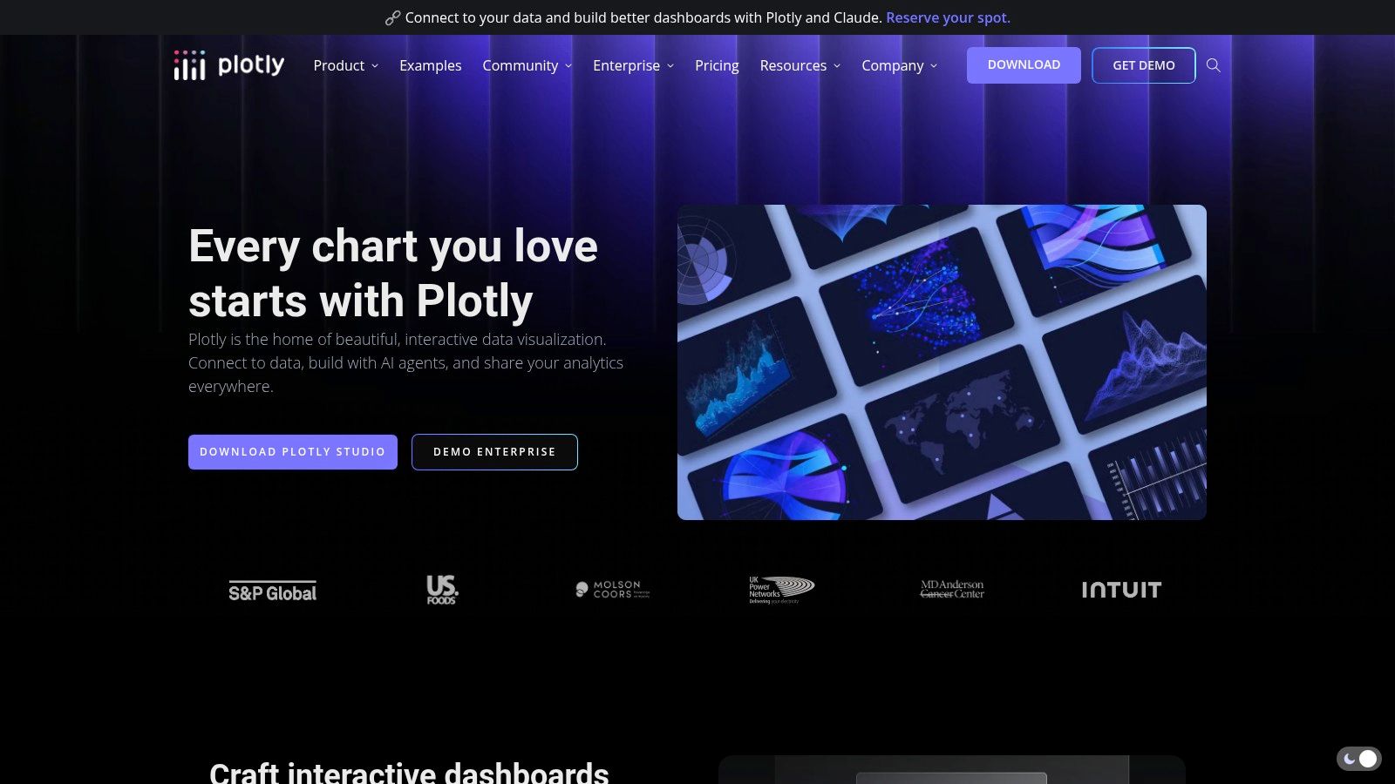Expand the Product dropdown menu
Viewport: 1395px width, 784px height.
coord(346,65)
